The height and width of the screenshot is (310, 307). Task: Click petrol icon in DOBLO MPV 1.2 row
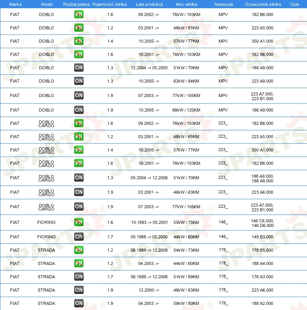[x=79, y=28]
